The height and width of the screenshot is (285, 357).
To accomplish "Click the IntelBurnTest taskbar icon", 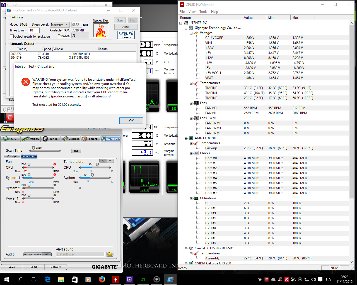I will pyautogui.click(x=170, y=279).
